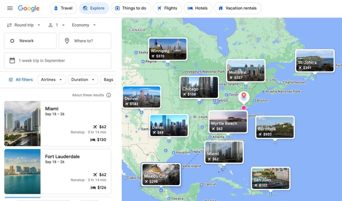Click the Regina airport map marker

143,61
